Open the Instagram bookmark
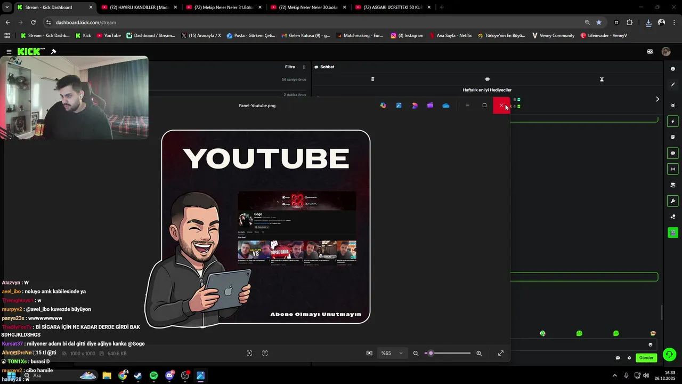Screen dimensions: 682x384 tap(407, 36)
